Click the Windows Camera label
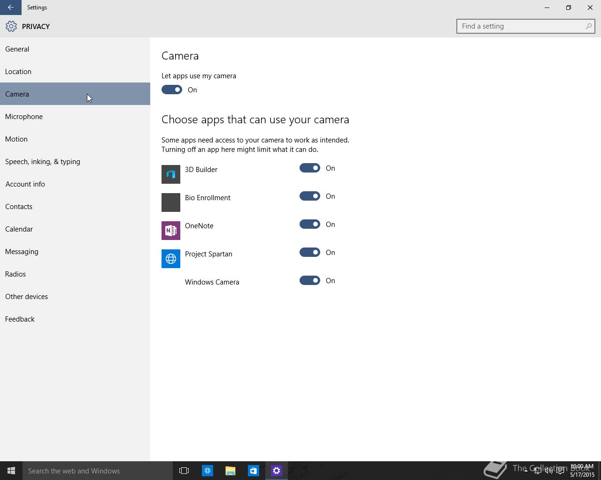Viewport: 601px width, 480px height. [x=212, y=282]
